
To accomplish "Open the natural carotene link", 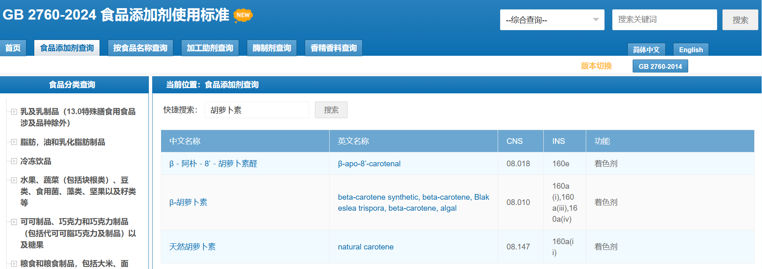I will [365, 247].
